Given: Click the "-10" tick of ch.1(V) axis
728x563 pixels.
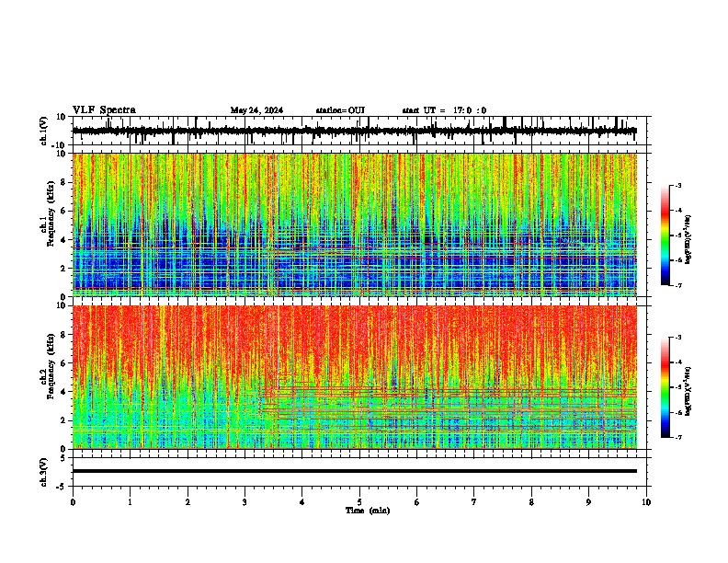Looking at the screenshot, I should 60,145.
